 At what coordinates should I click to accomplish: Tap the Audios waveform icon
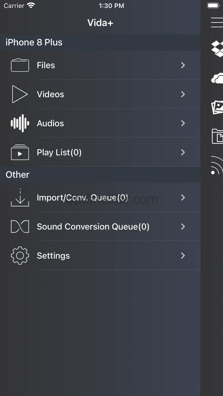coord(20,123)
